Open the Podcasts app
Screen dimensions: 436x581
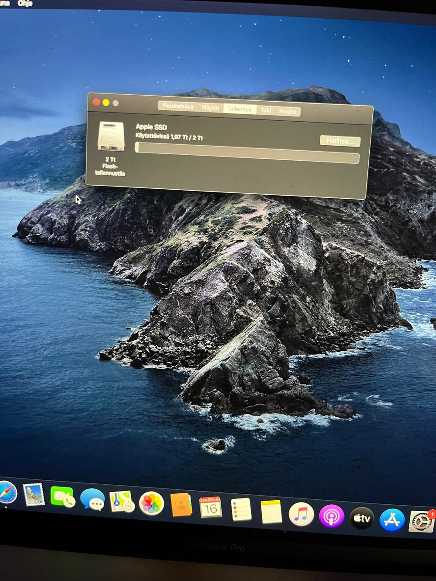coord(332,516)
